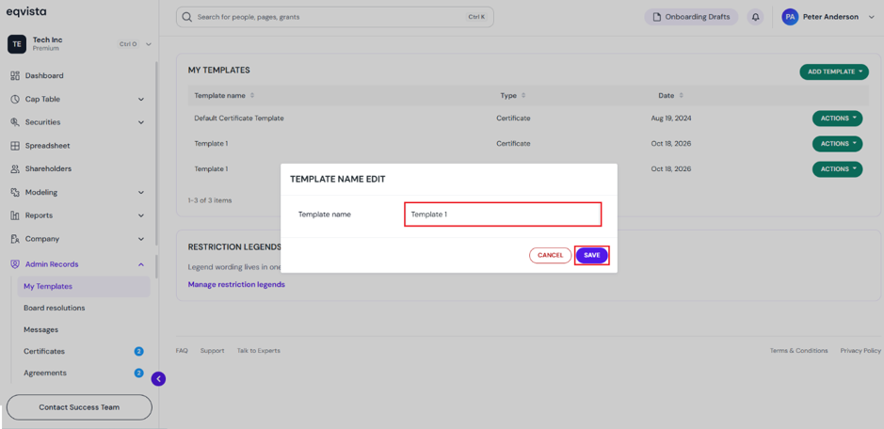Expand the Modeling submenu chevron
Image resolution: width=884 pixels, height=429 pixels.
click(x=141, y=192)
